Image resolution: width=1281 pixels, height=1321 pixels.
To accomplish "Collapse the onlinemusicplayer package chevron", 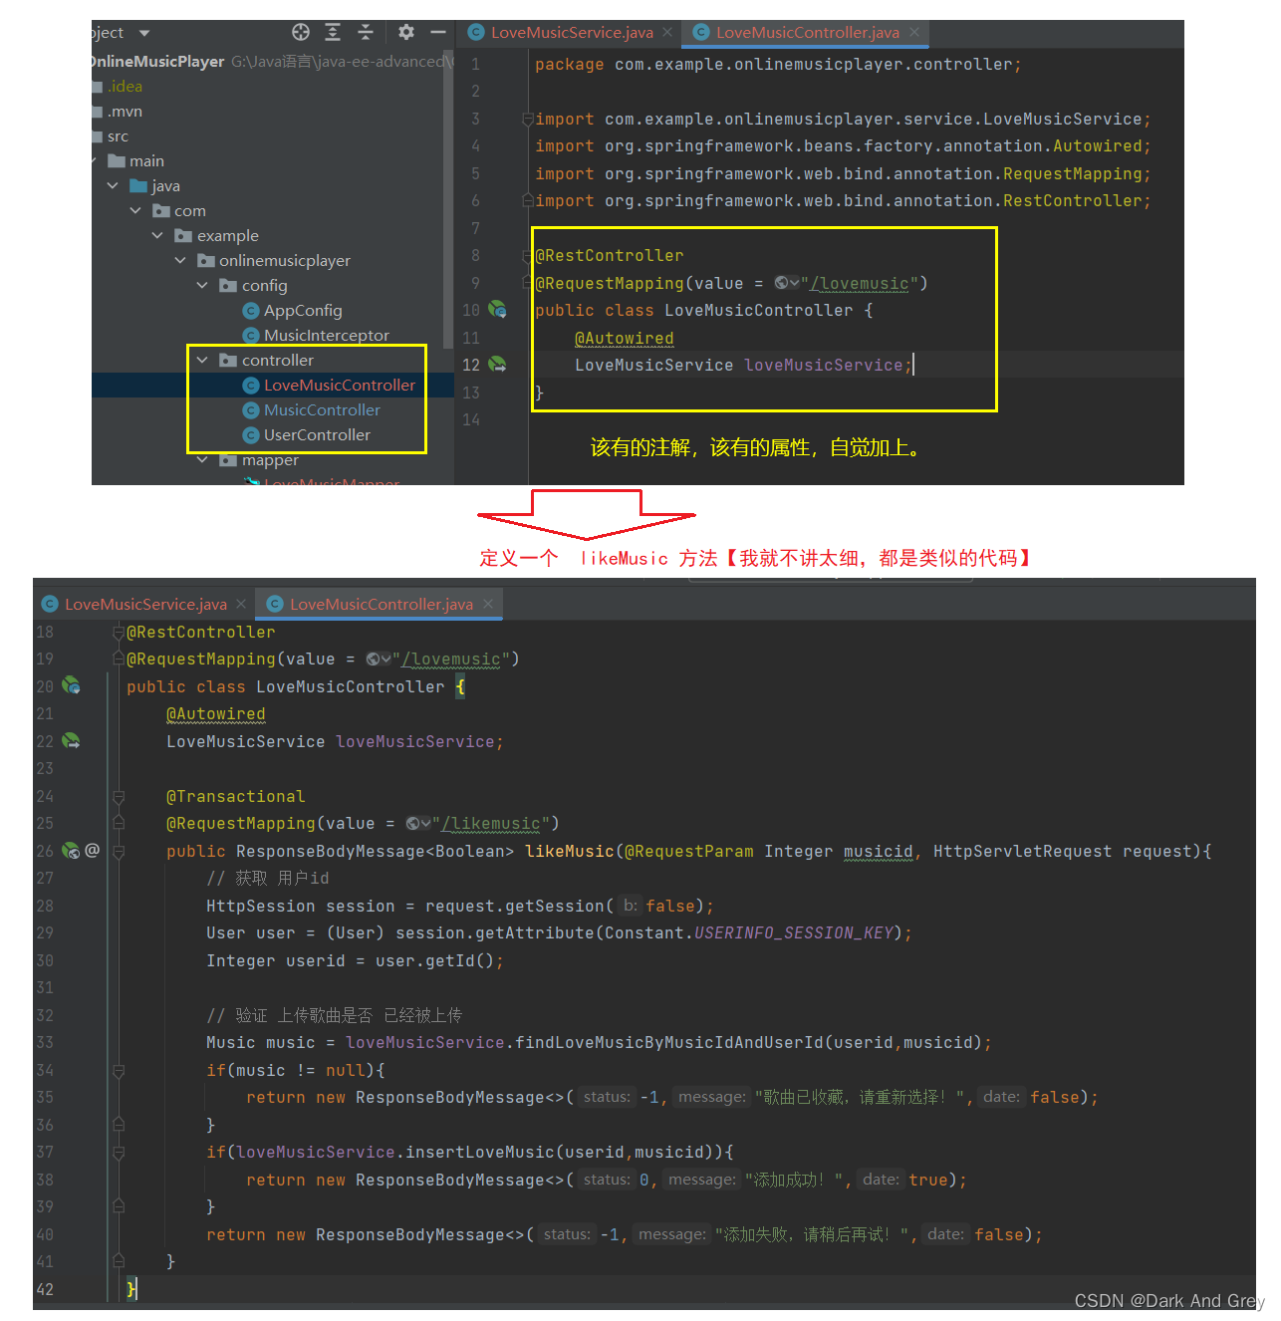I will pos(180,260).
